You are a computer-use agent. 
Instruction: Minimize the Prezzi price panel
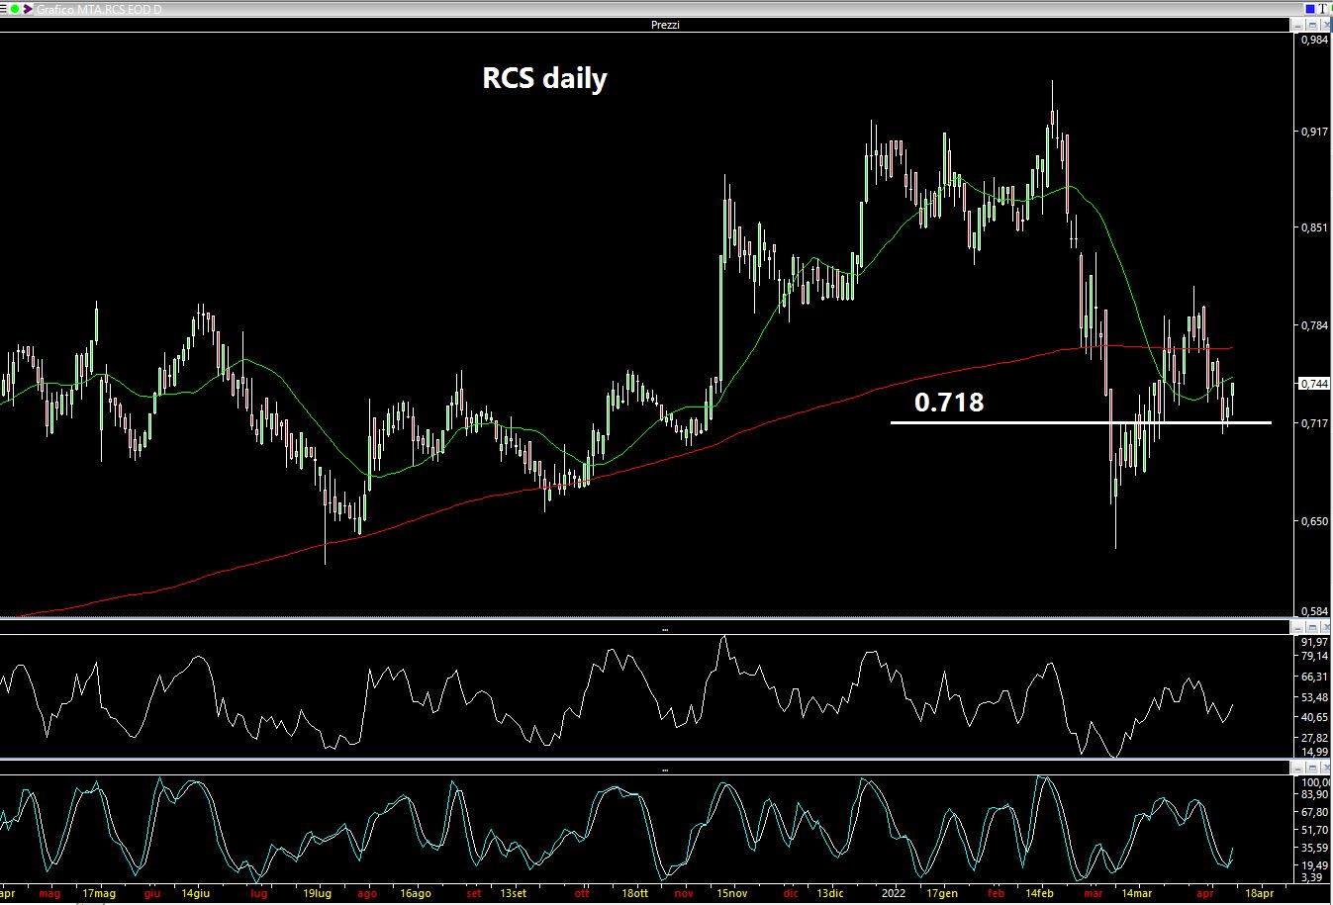tap(1298, 25)
